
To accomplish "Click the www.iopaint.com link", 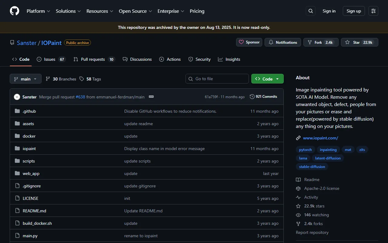I will click(x=320, y=138).
